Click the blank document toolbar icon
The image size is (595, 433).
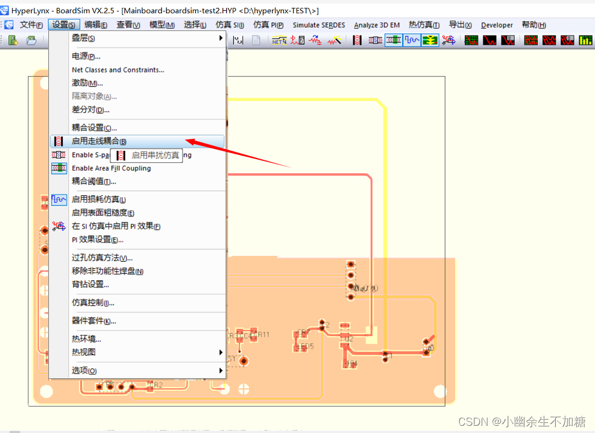pyautogui.click(x=256, y=40)
